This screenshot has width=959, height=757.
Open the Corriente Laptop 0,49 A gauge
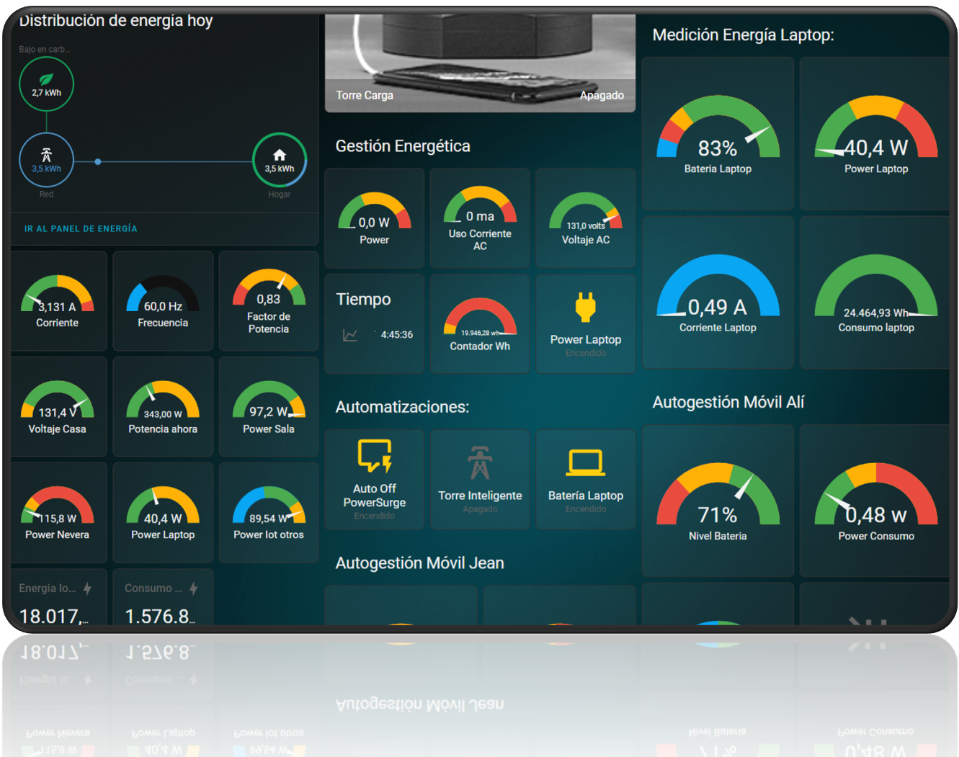pyautogui.click(x=718, y=292)
